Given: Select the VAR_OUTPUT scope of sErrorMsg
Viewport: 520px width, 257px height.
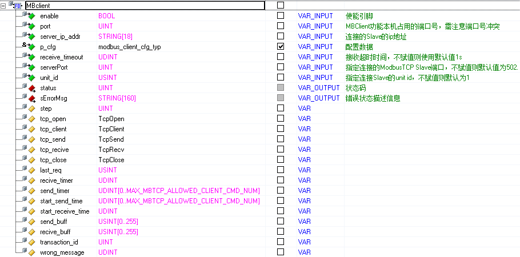Looking at the screenshot, I should point(319,98).
